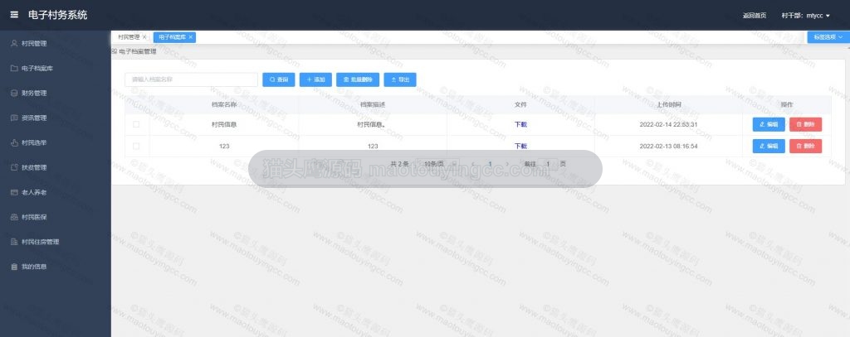Switch to the 村民管理 tab
Viewport: 850px width, 337px height.
pyautogui.click(x=129, y=36)
